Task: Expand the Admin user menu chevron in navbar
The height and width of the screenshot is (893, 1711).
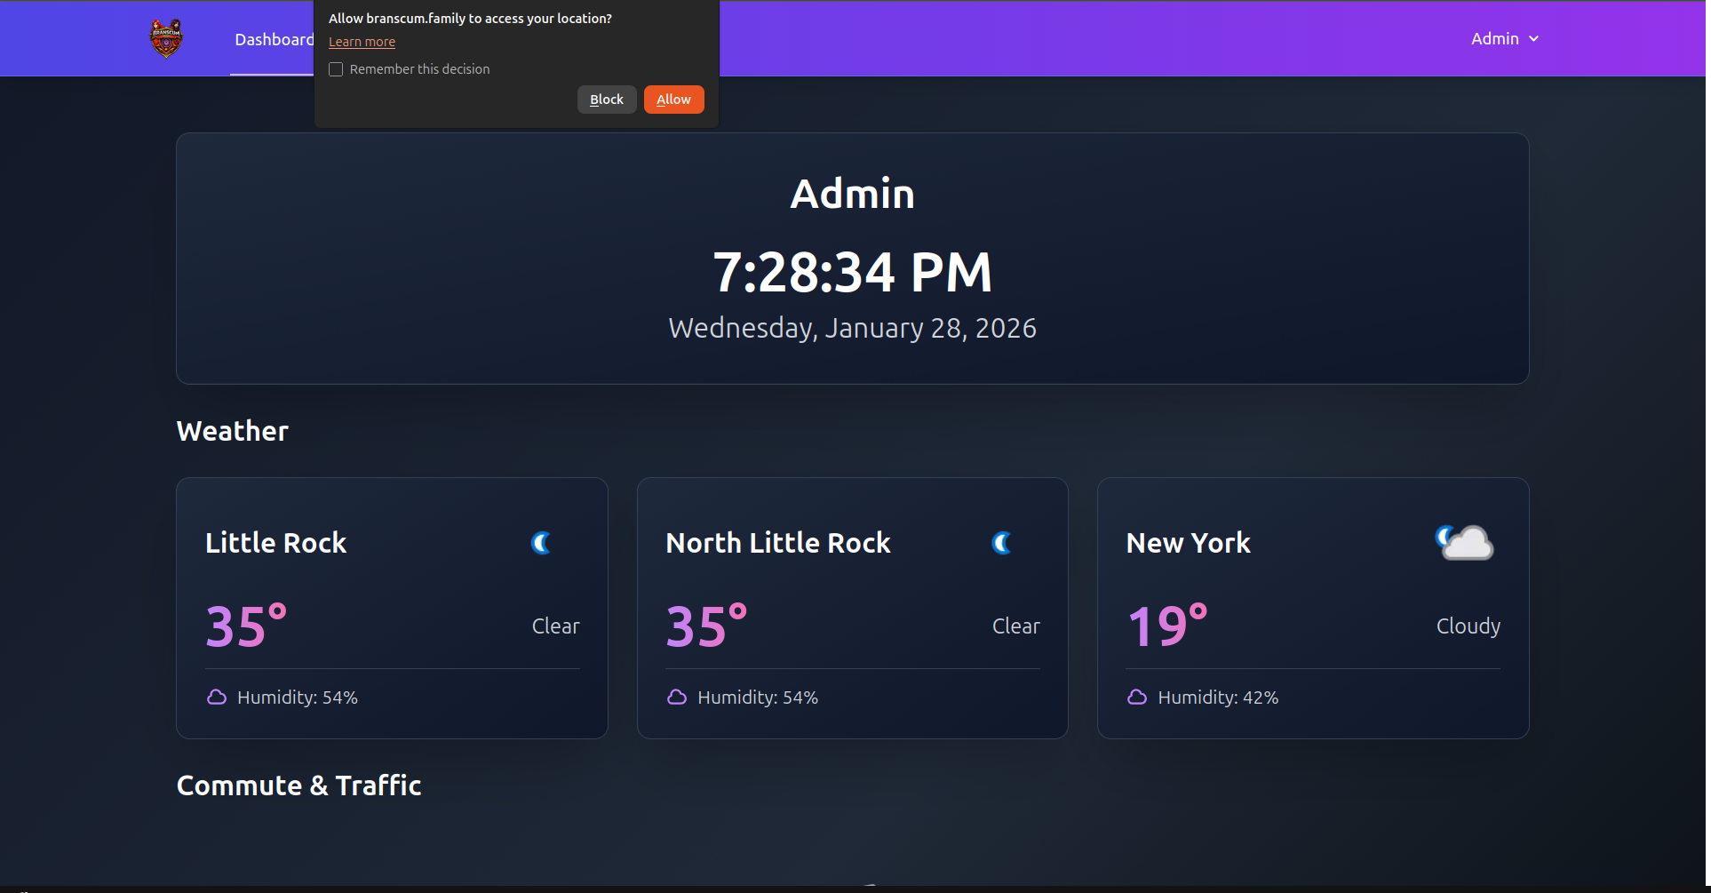Action: [1533, 39]
